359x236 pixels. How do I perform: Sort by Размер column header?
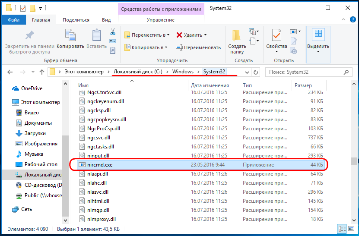pyautogui.click(x=303, y=85)
